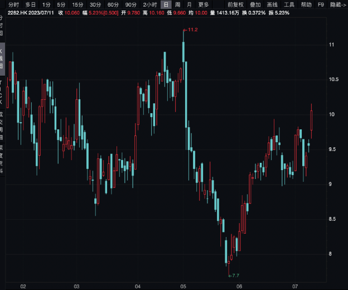Expand the 更多 periods dropdown

coord(204,4)
